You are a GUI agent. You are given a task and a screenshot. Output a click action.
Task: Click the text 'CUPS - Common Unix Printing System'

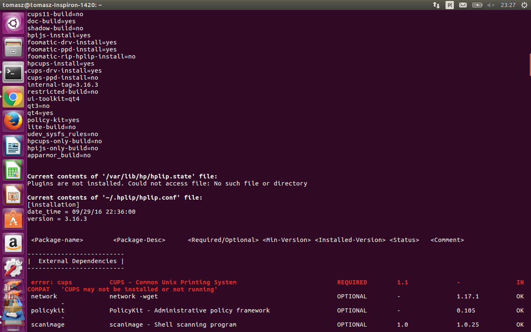pyautogui.click(x=173, y=282)
